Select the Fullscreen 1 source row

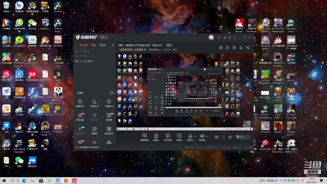[95, 61]
